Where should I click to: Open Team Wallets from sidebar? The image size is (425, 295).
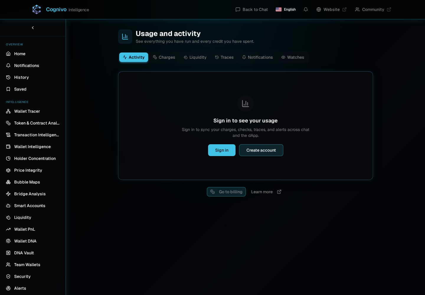pos(33,265)
